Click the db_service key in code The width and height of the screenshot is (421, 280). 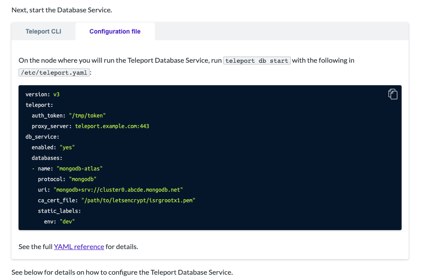click(x=42, y=137)
